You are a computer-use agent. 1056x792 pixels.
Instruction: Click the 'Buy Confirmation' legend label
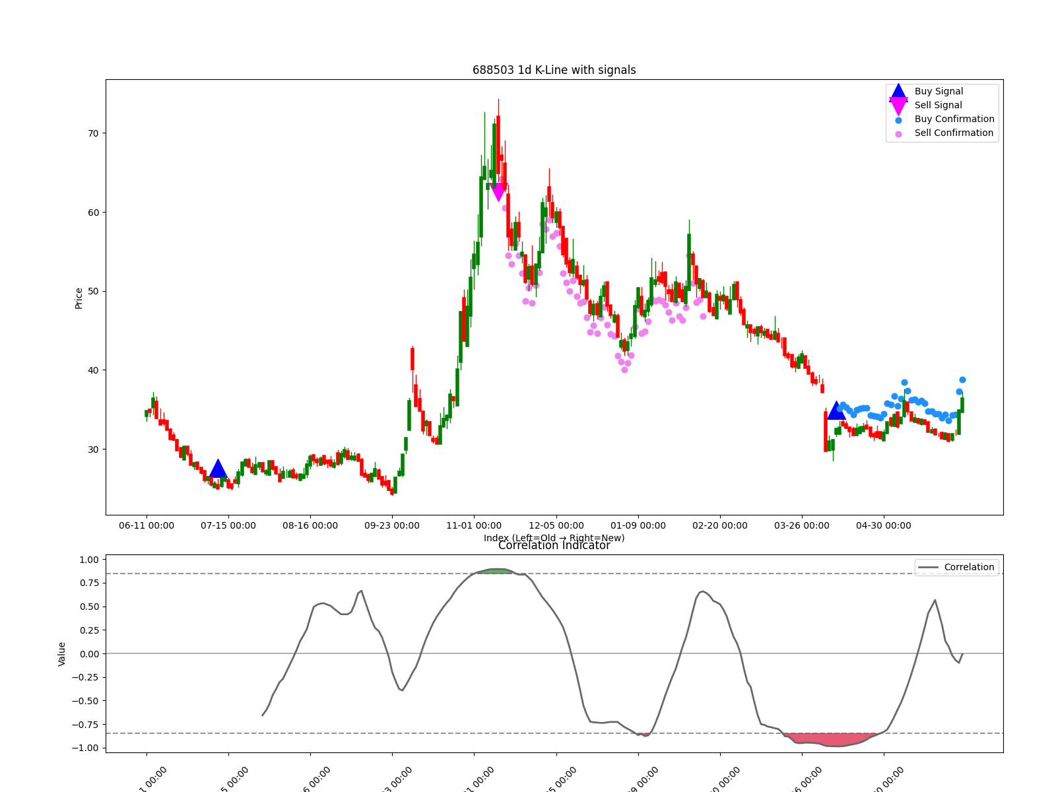954,119
